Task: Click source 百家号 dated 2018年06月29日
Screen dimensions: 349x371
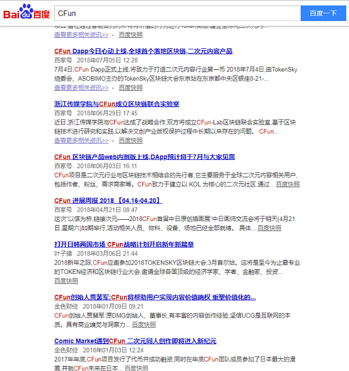Action: coord(63,113)
